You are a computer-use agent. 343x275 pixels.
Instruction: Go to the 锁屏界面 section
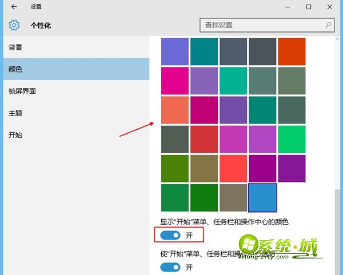pyautogui.click(x=22, y=91)
